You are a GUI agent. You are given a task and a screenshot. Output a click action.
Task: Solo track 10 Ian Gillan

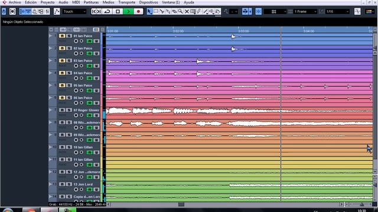coord(69,147)
